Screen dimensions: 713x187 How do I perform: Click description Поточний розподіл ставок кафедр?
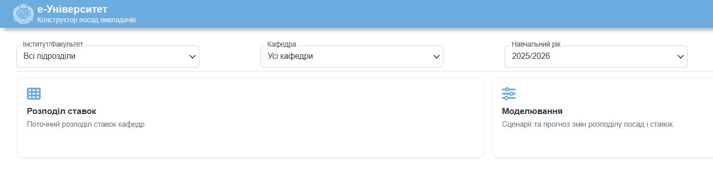coord(86,124)
